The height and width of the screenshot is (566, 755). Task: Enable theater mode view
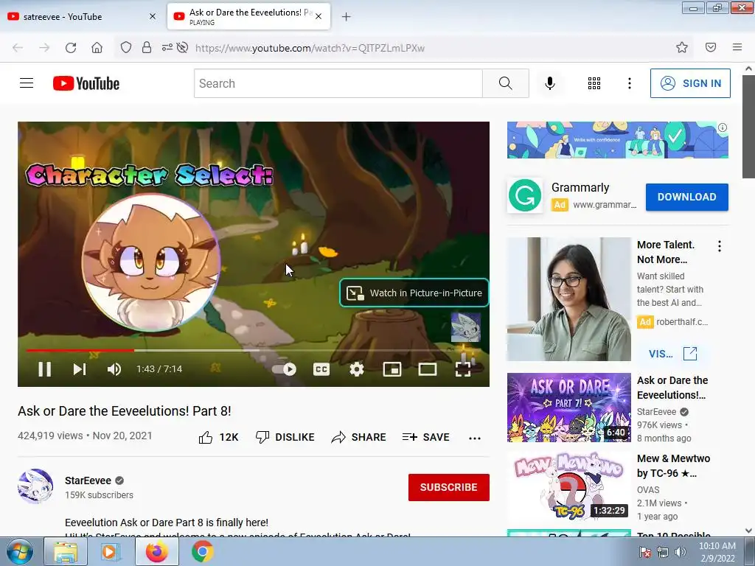tap(428, 369)
